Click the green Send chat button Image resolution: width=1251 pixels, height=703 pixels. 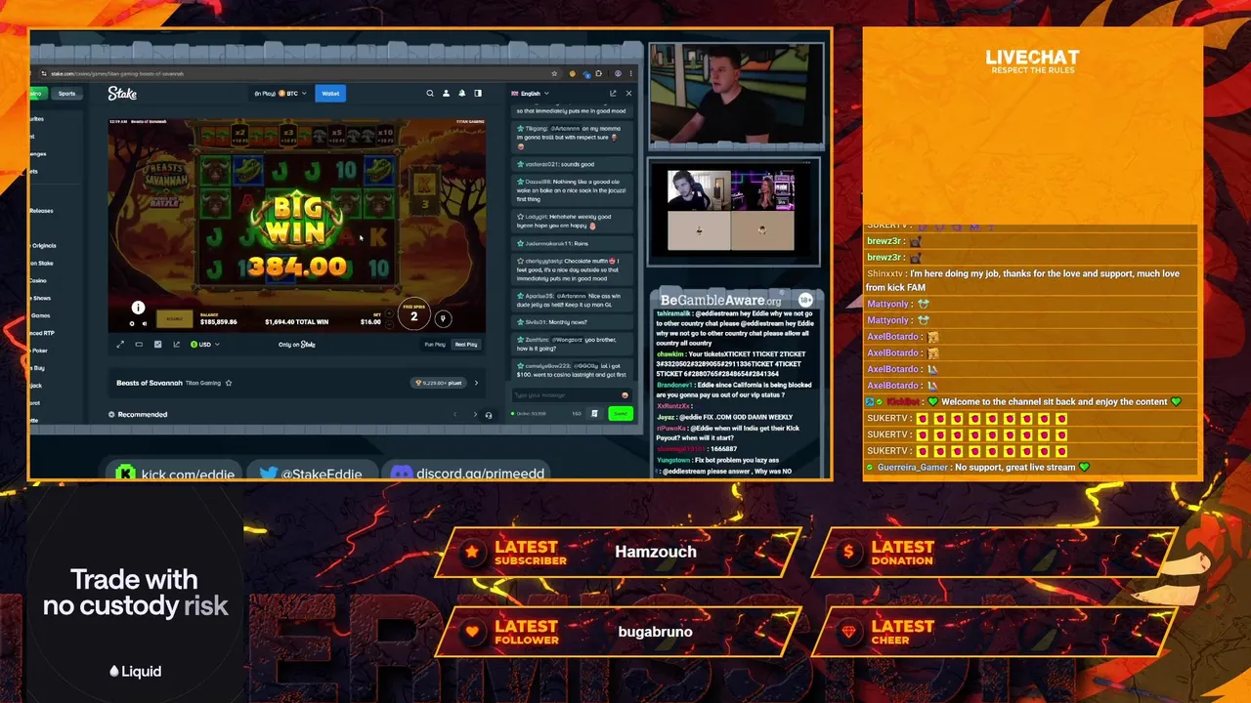(x=621, y=414)
